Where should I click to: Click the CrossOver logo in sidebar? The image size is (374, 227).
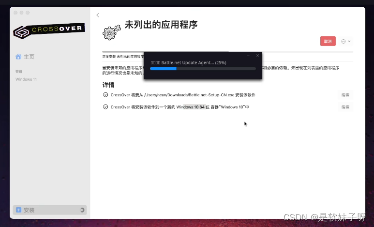(x=49, y=30)
